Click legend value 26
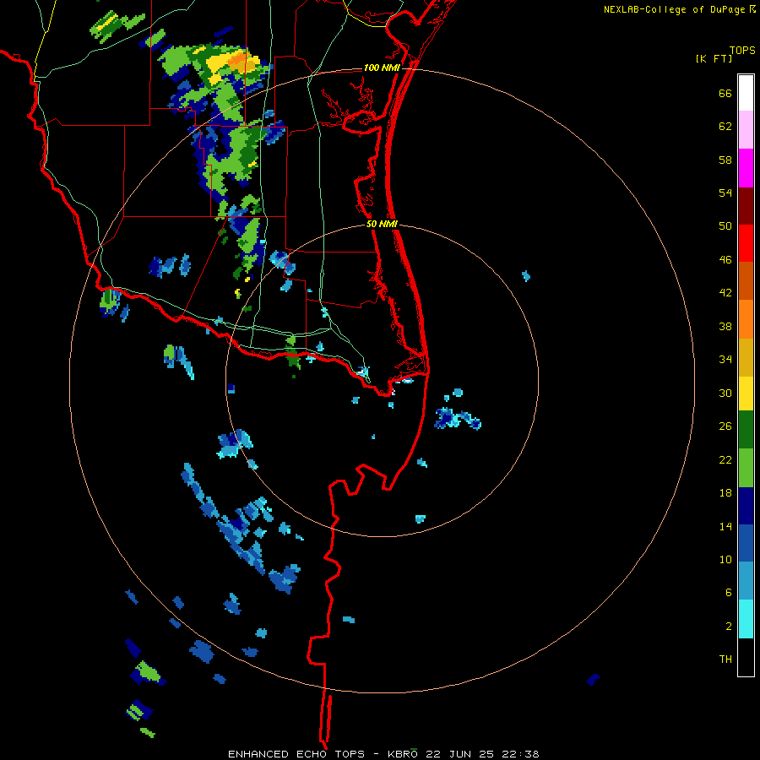 [725, 426]
